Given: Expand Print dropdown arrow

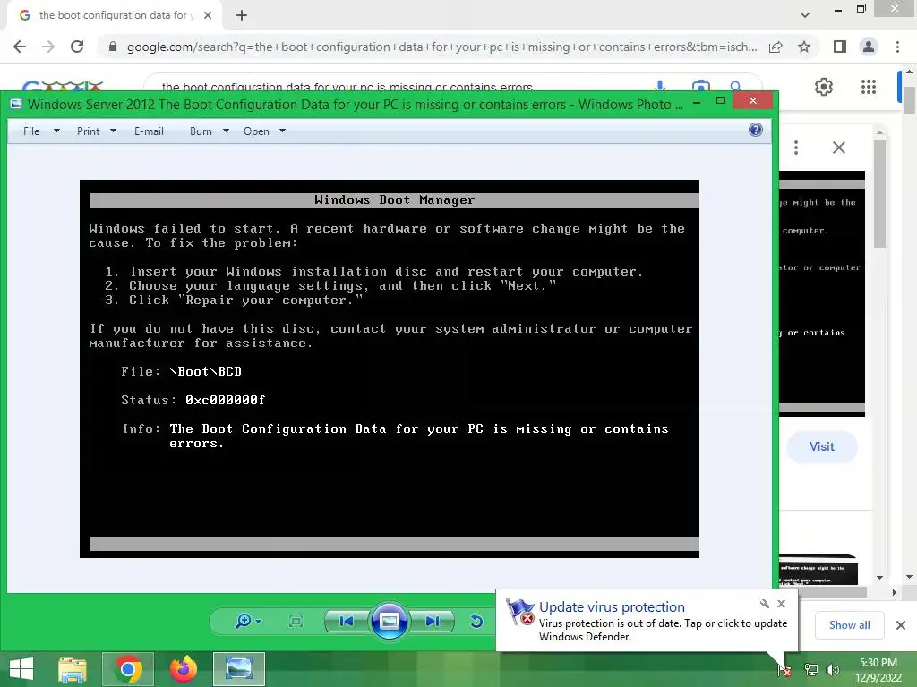Looking at the screenshot, I should (x=114, y=131).
